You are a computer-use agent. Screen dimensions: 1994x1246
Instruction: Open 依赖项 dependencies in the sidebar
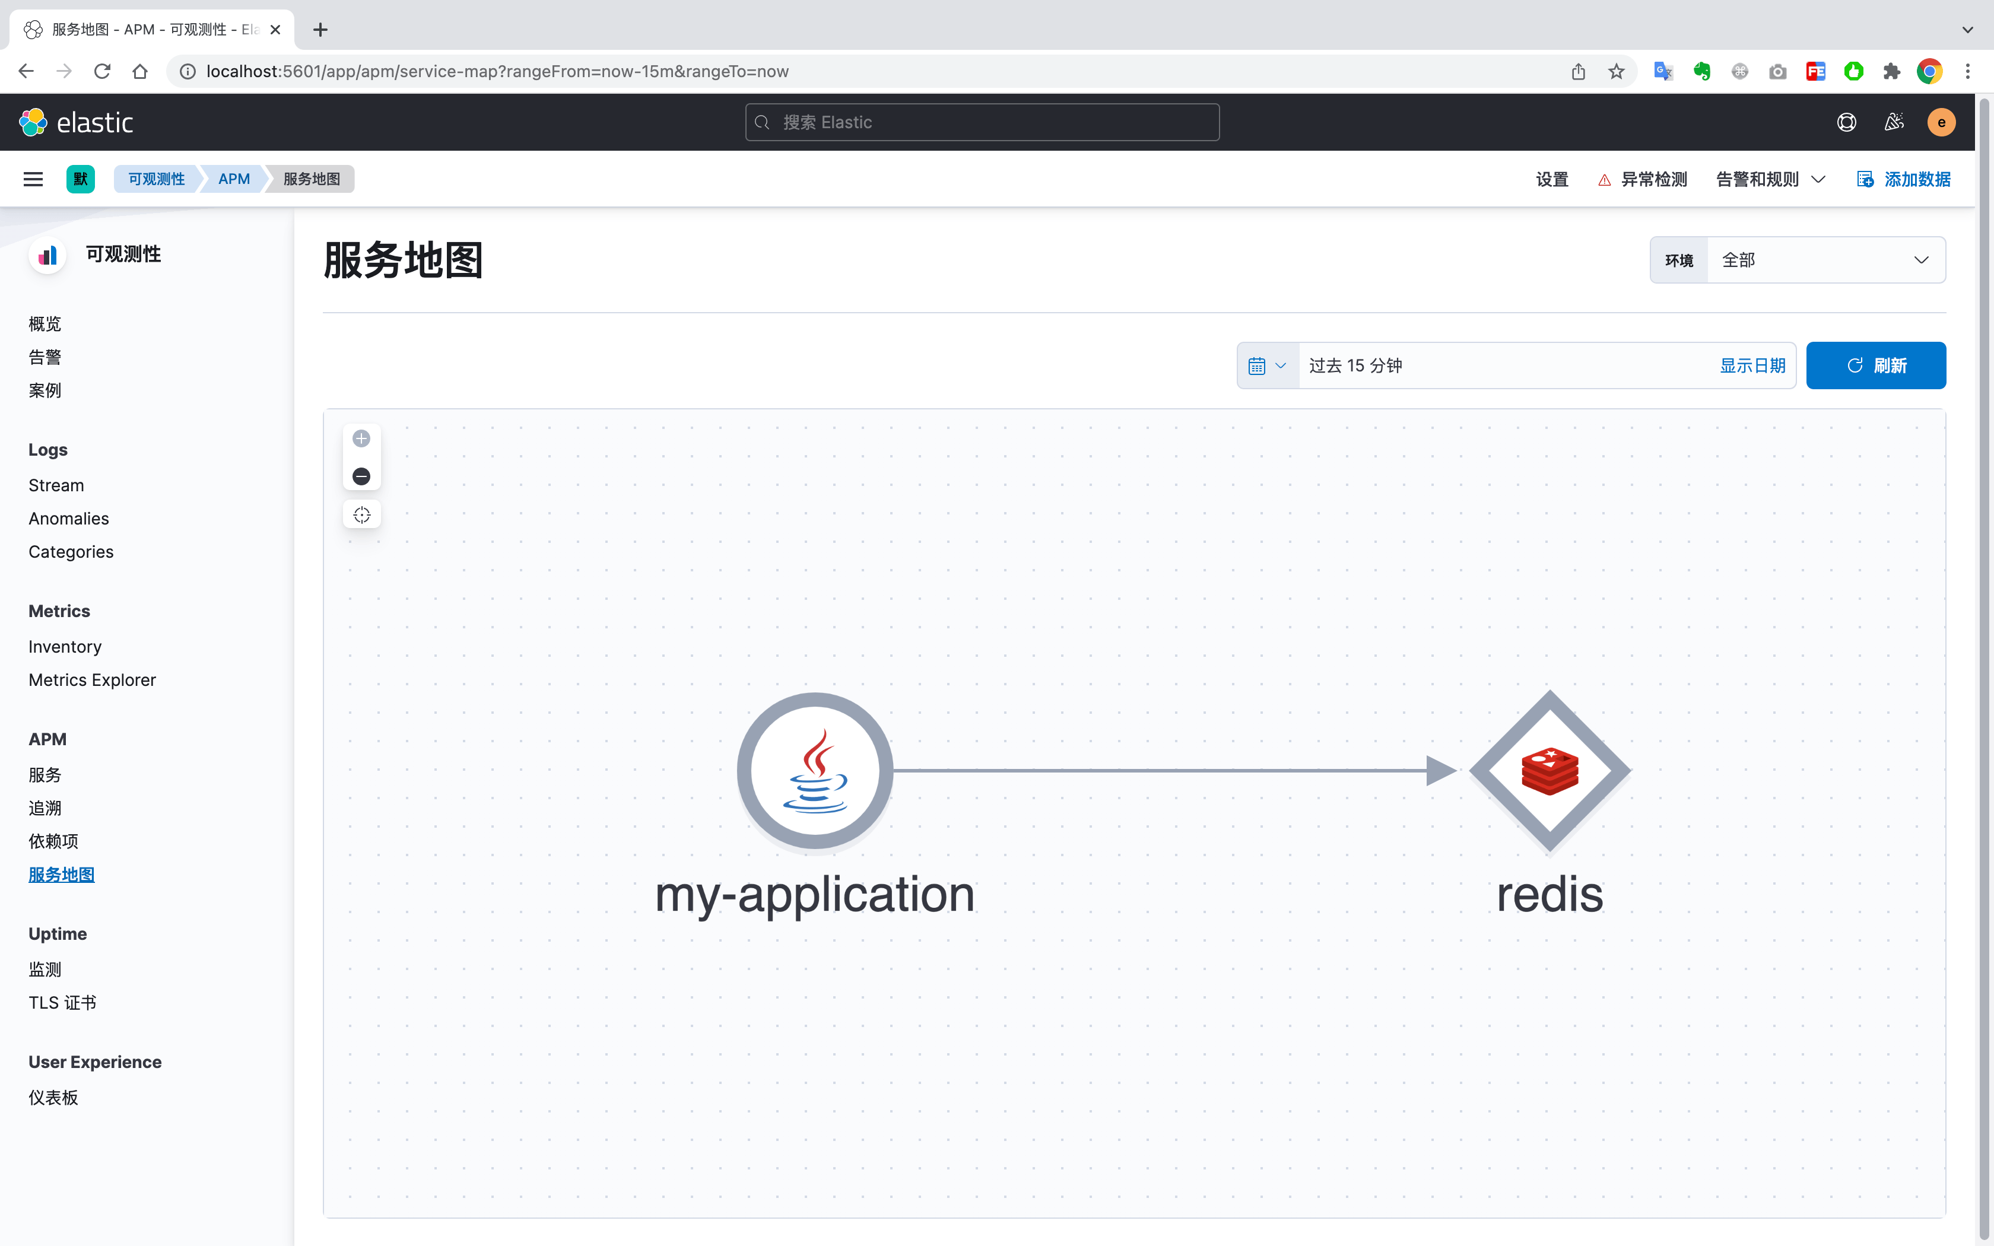(x=53, y=841)
